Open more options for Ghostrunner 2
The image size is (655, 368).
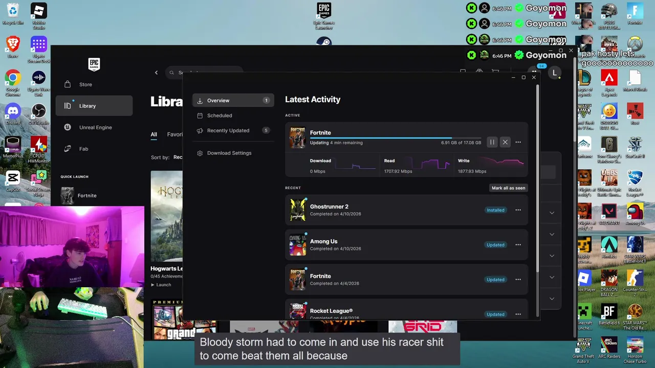click(x=518, y=210)
